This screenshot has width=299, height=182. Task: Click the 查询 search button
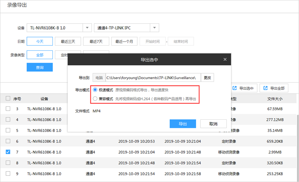click(x=39, y=67)
